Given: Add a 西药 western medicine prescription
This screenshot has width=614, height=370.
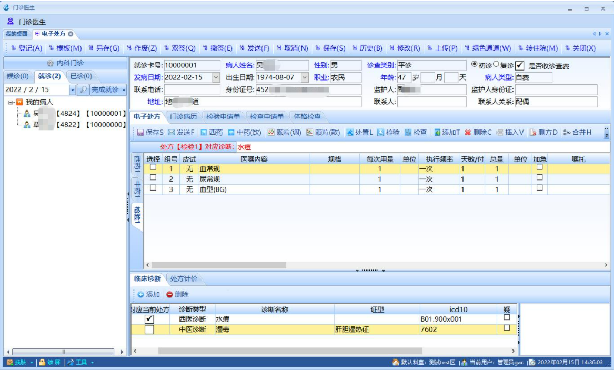Looking at the screenshot, I should [212, 132].
